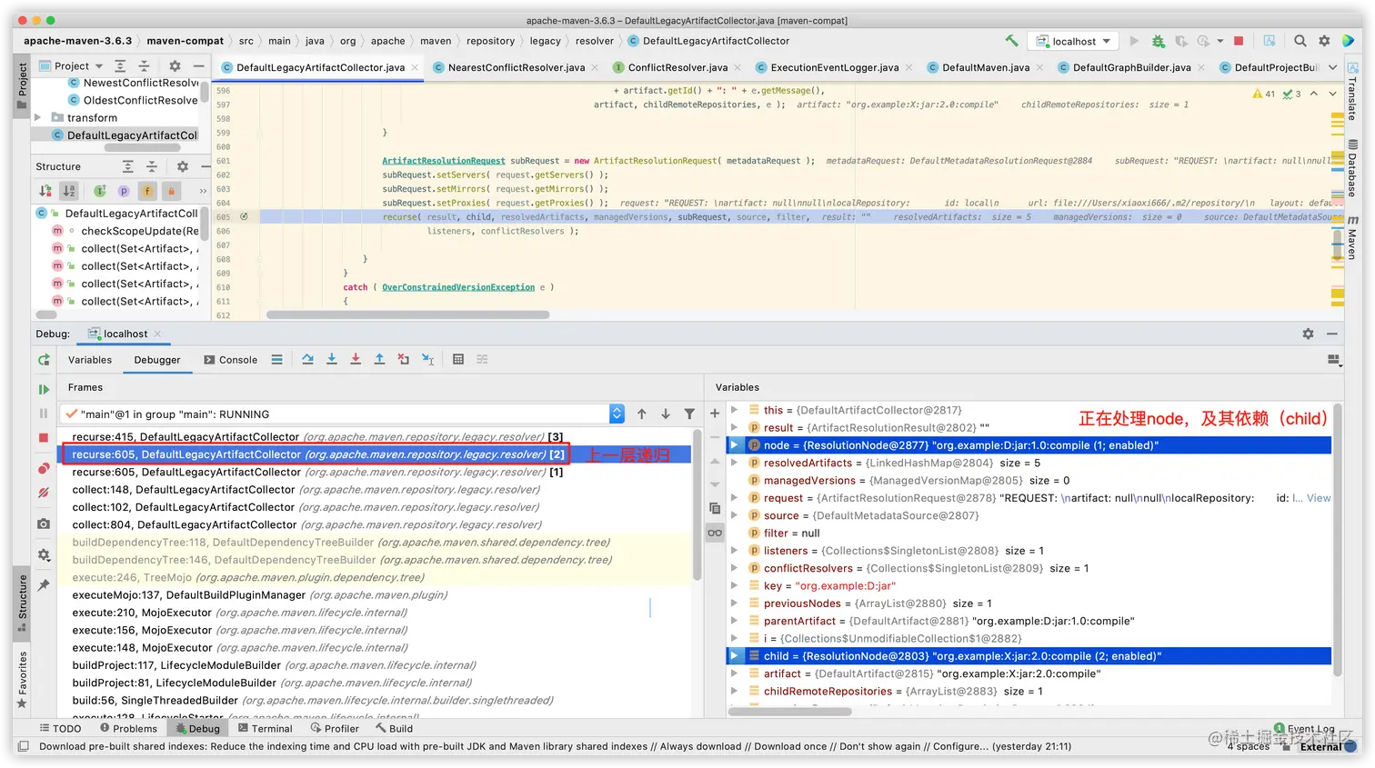
Task: Click the Variables pane vertical scrollbar
Action: point(1337,540)
